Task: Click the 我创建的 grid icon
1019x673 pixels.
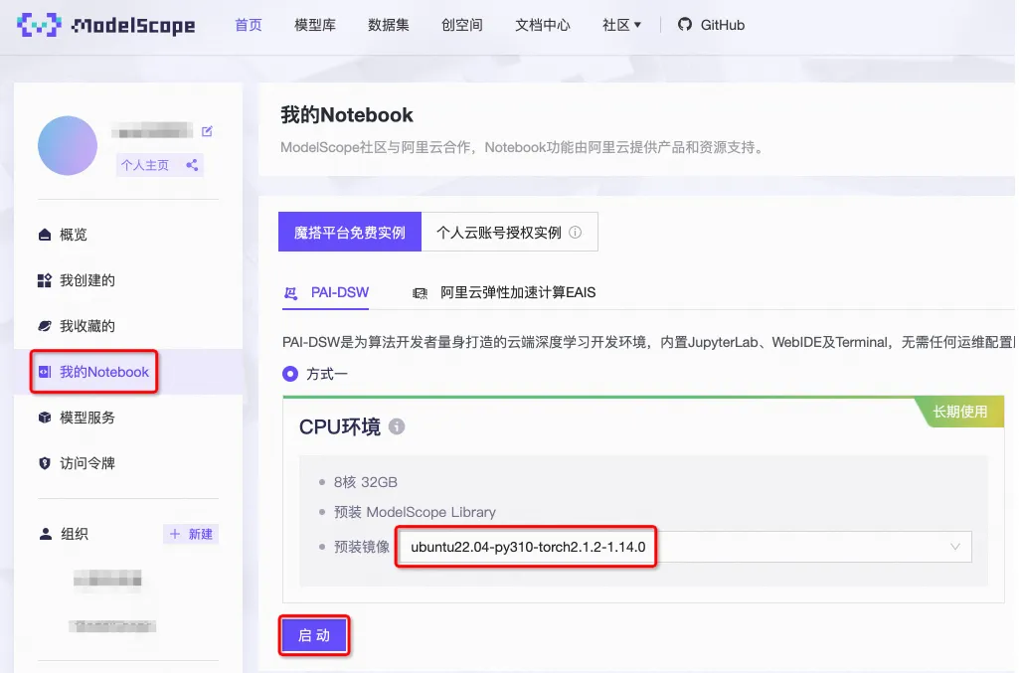Action: tap(44, 280)
